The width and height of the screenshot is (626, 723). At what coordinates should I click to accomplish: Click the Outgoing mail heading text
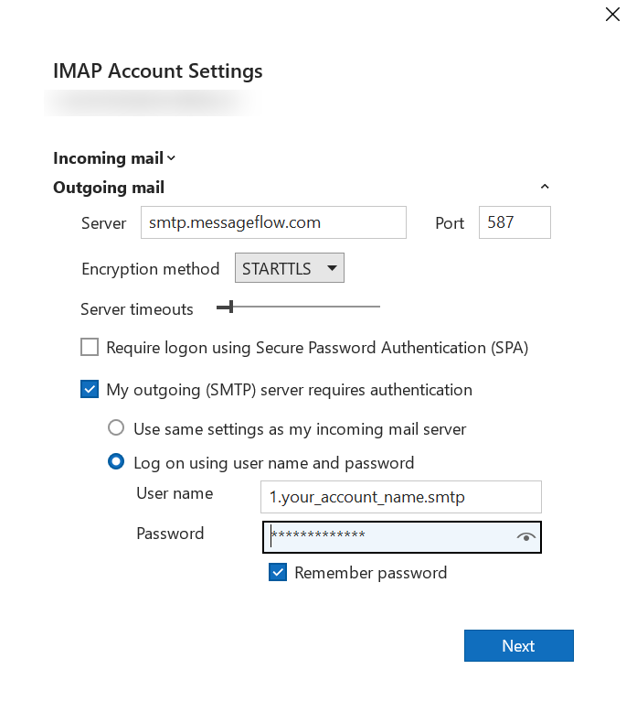coord(109,188)
